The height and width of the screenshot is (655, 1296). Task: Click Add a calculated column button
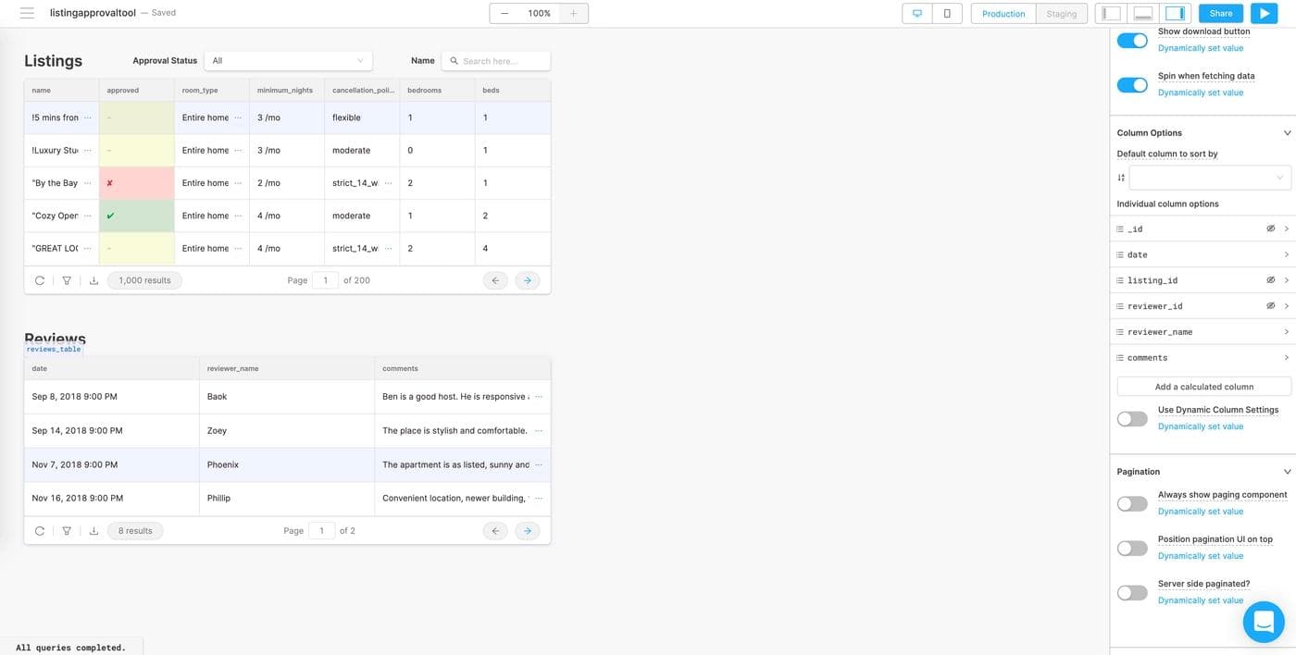click(x=1203, y=387)
